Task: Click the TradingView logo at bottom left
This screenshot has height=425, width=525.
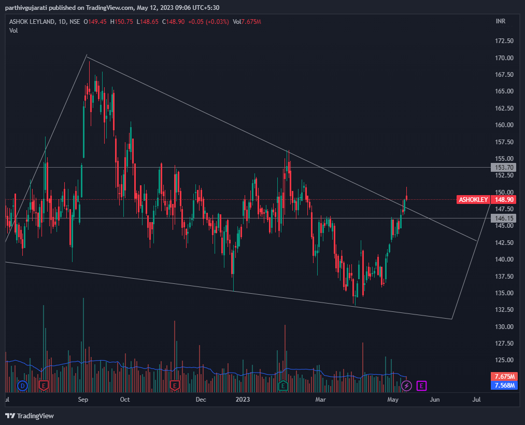Action: click(x=10, y=416)
